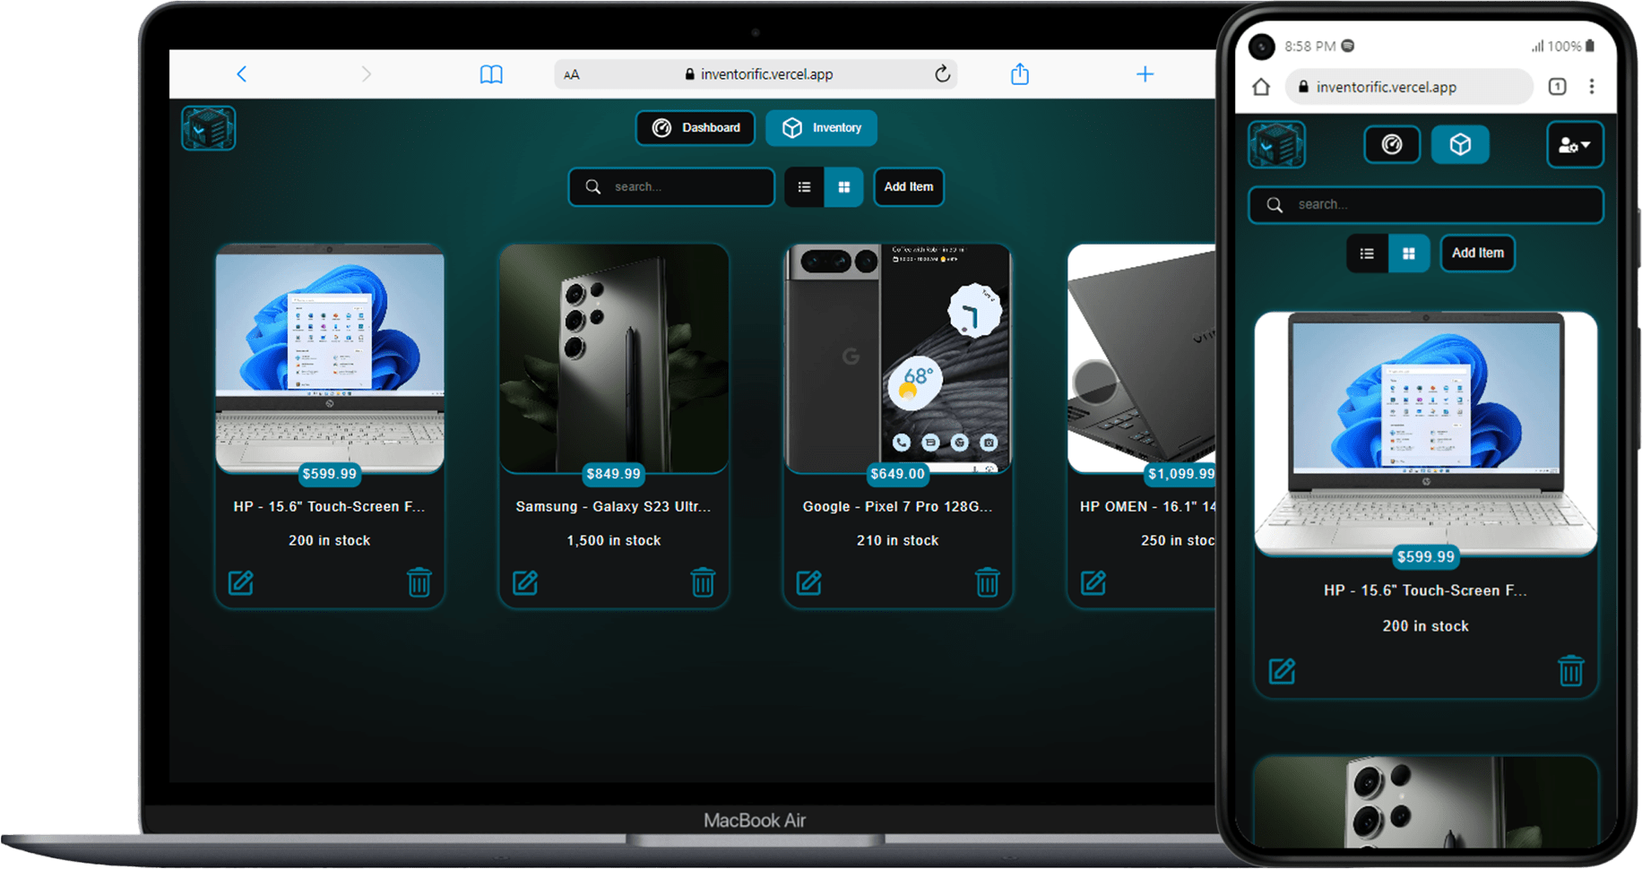Open the HP laptop image on phone
This screenshot has width=1642, height=869.
coord(1426,434)
